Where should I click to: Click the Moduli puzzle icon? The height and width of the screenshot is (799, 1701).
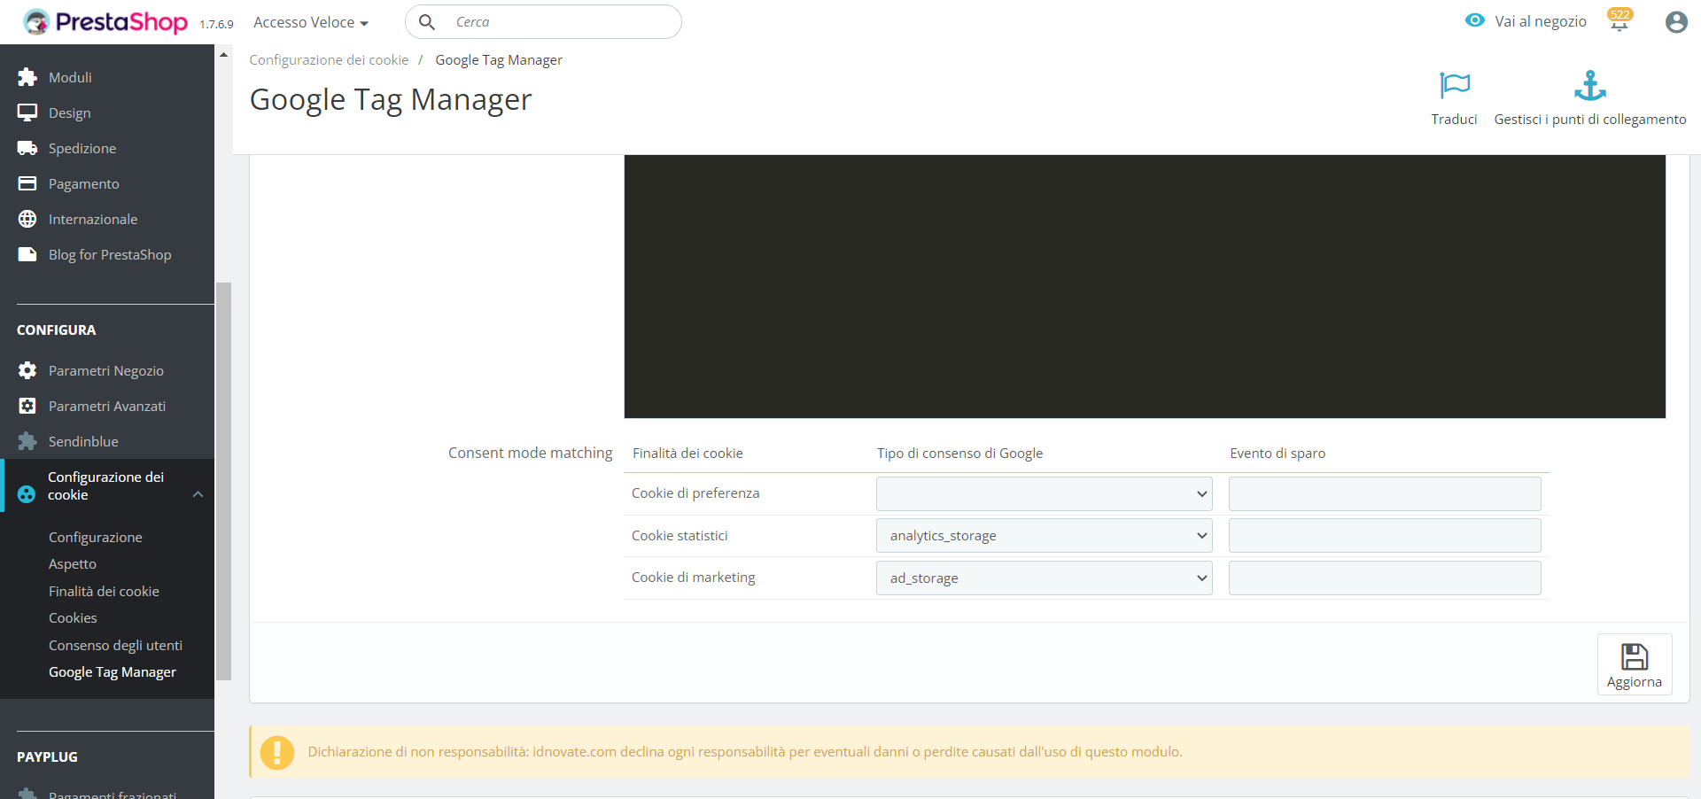27,77
